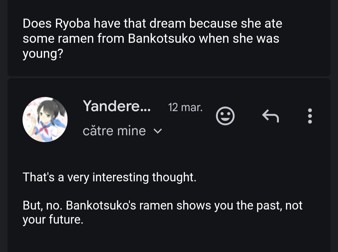Tap "your future." at the reply's end

tap(53, 220)
